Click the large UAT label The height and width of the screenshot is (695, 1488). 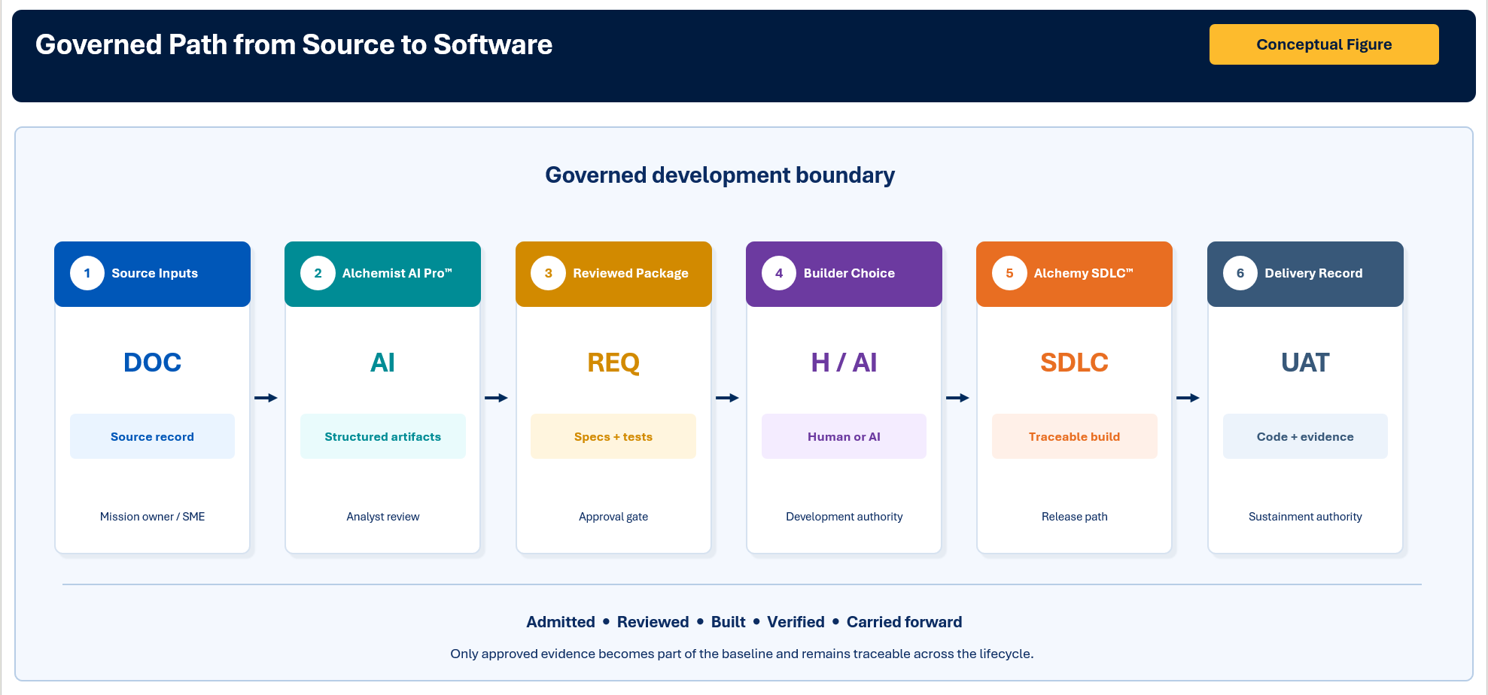pyautogui.click(x=1305, y=363)
